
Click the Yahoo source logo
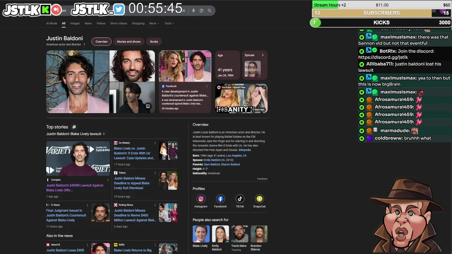[115, 173]
